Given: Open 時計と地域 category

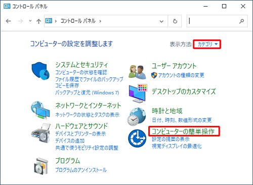Looking at the screenshot, I should (x=167, y=111).
